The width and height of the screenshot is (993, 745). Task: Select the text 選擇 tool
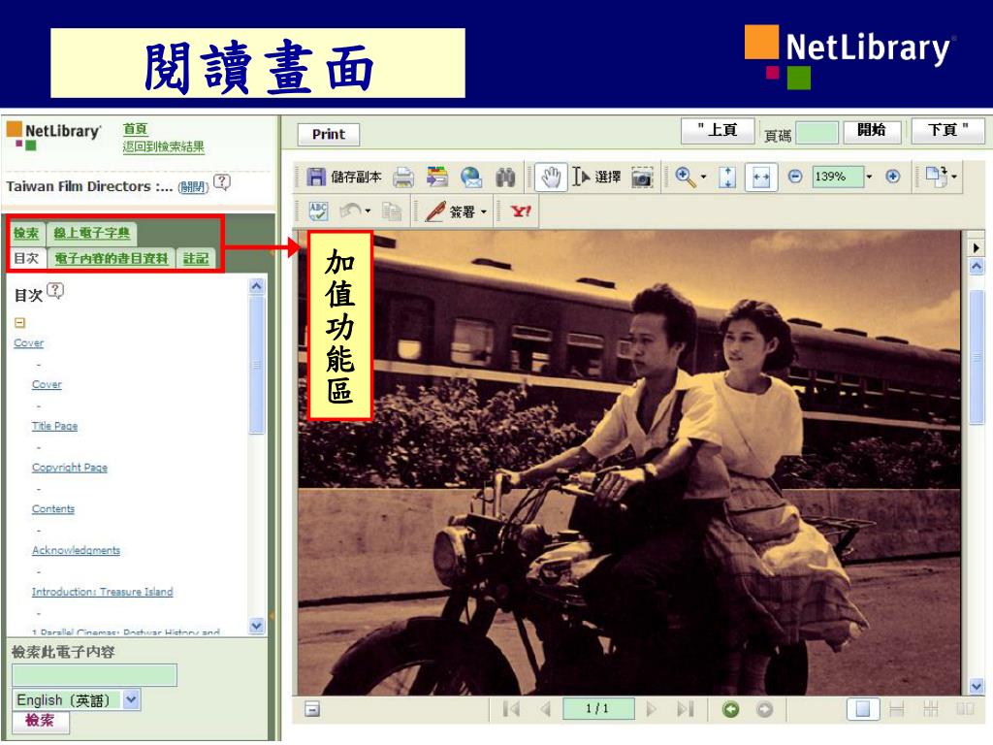pyautogui.click(x=596, y=177)
